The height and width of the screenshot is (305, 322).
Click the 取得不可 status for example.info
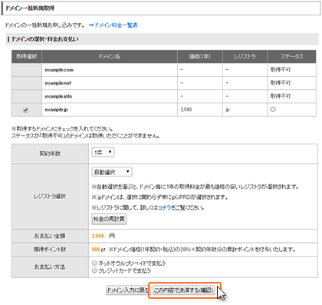pyautogui.click(x=281, y=96)
